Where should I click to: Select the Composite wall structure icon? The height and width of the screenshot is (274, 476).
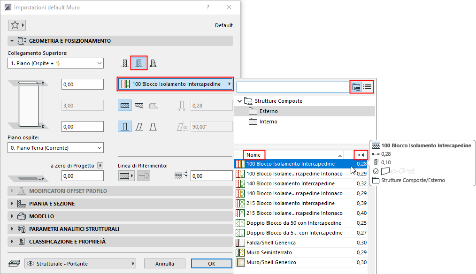(139, 63)
